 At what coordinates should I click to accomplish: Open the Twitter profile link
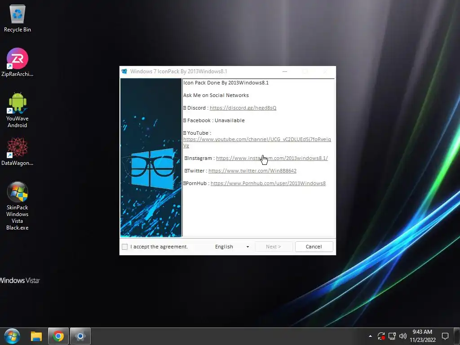(252, 171)
